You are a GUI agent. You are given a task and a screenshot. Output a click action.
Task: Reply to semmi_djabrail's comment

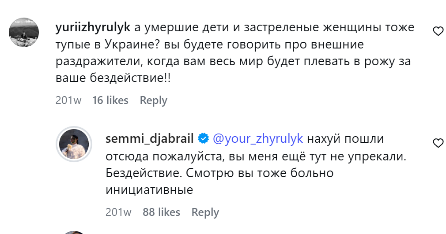(x=205, y=212)
